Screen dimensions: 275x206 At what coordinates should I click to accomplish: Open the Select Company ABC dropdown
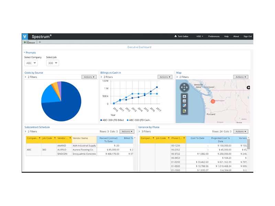tap(31, 63)
